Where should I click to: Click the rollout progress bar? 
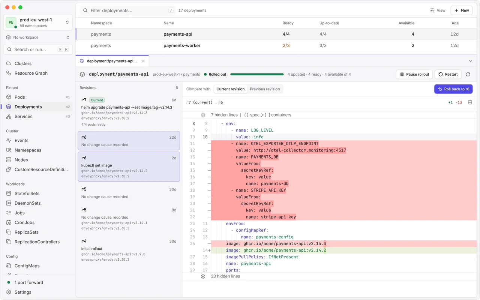point(256,74)
